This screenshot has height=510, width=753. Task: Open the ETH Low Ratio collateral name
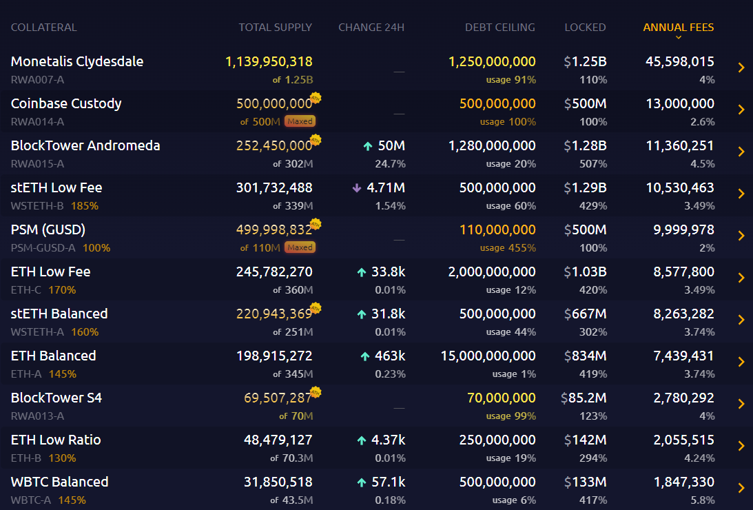tap(56, 440)
